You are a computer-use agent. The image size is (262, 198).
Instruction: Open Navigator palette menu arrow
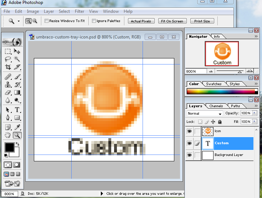pyautogui.click(x=256, y=36)
